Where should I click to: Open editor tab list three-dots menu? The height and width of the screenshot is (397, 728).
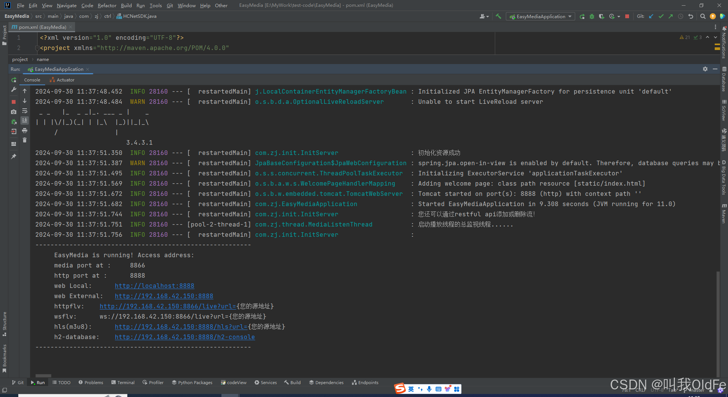point(715,27)
